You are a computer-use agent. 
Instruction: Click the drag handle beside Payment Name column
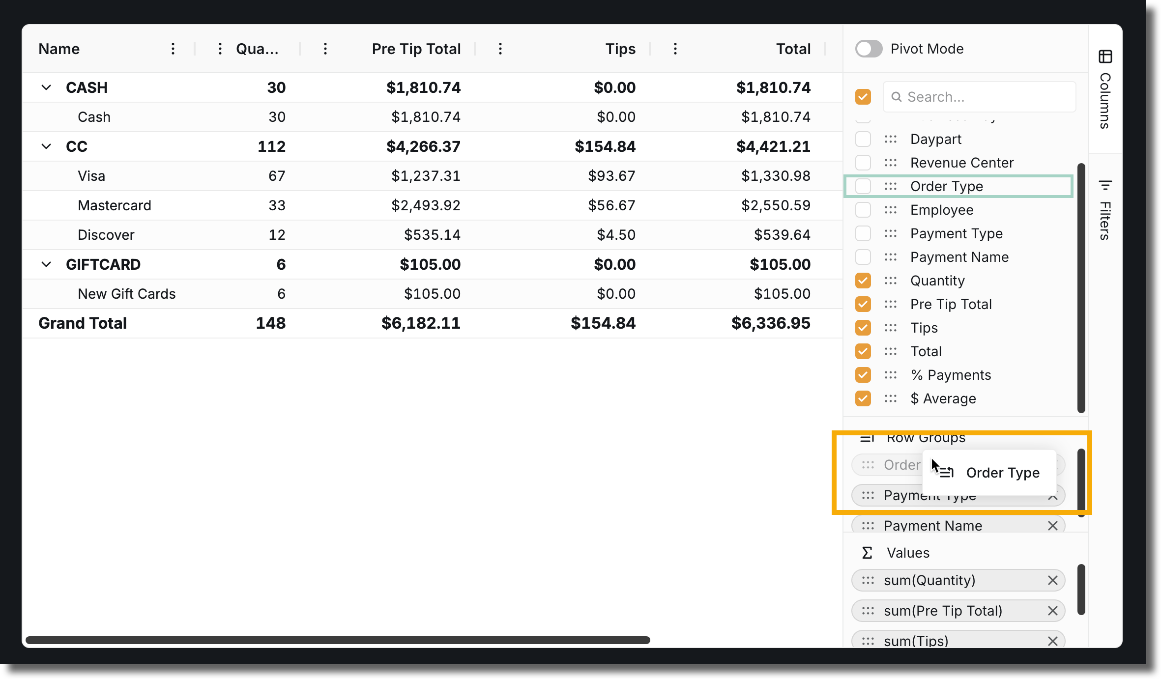[x=891, y=257]
